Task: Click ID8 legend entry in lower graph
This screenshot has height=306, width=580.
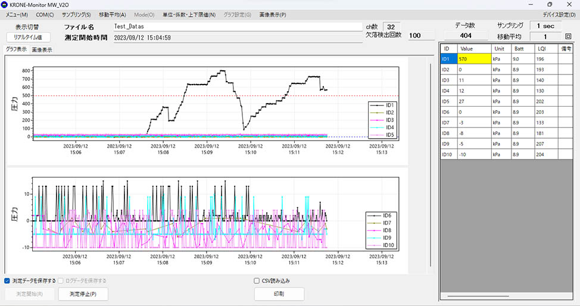Action: 379,230
